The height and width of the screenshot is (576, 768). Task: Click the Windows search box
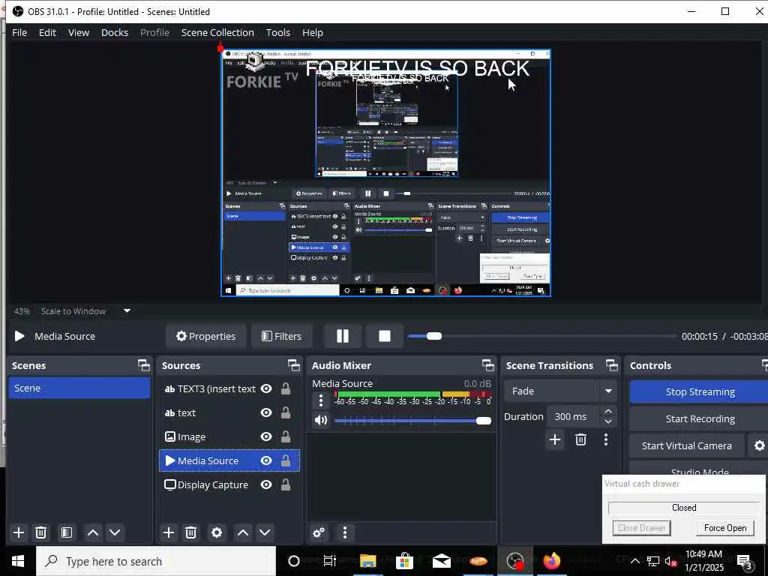click(156, 561)
